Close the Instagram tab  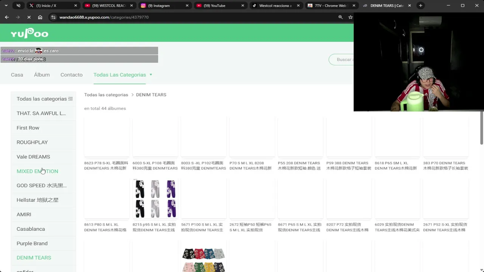tap(187, 6)
